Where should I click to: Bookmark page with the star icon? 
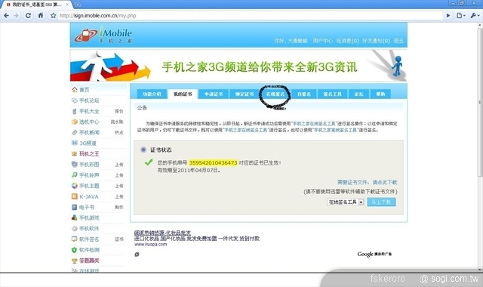(x=53, y=15)
